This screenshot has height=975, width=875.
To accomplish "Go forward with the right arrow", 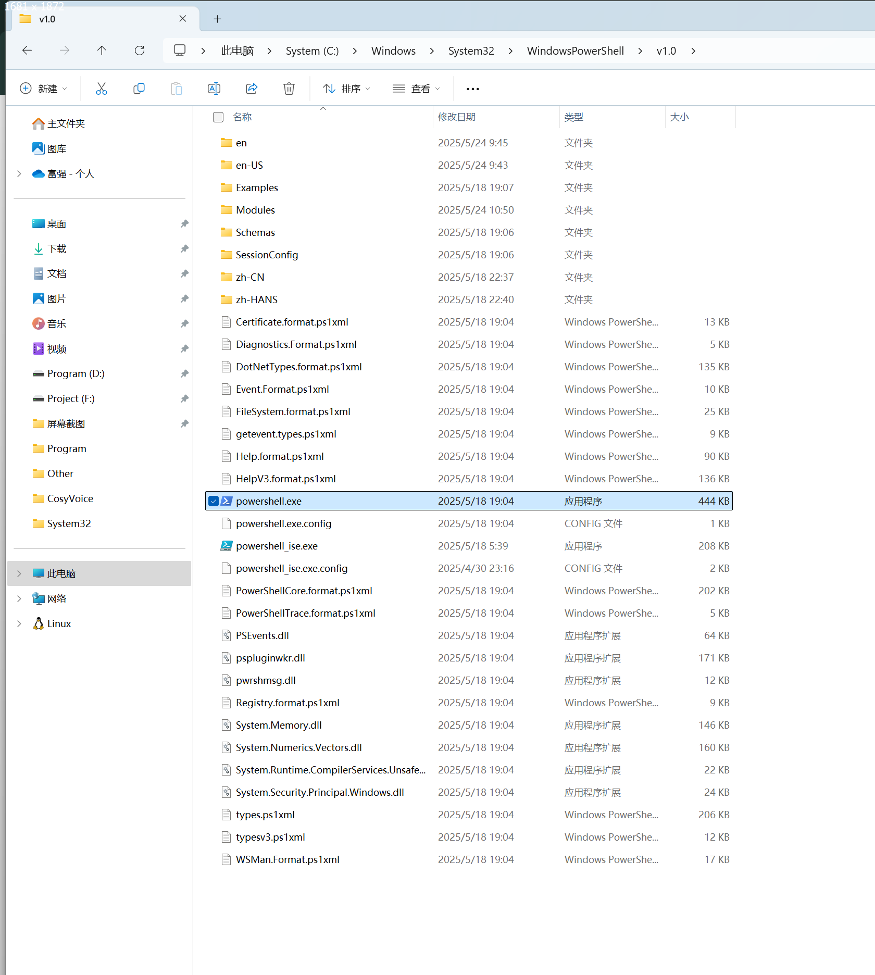I will [65, 50].
